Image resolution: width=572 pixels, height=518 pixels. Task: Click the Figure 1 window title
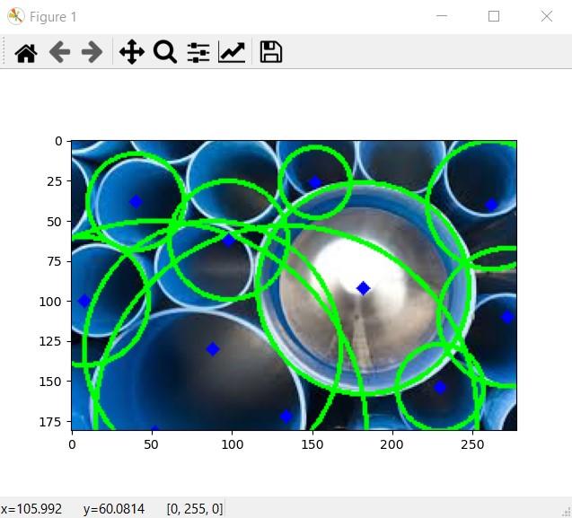pyautogui.click(x=53, y=17)
